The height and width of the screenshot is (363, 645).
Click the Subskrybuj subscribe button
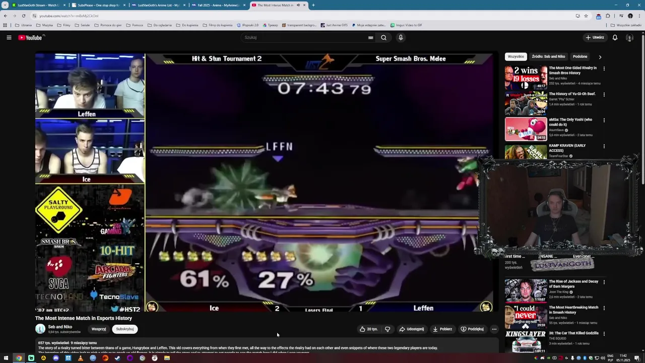pyautogui.click(x=125, y=329)
